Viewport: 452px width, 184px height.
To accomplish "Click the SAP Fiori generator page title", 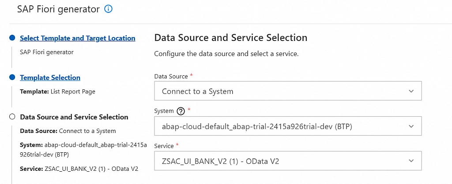I will [58, 9].
